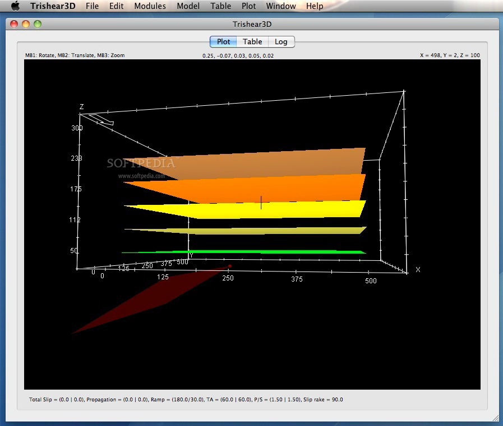This screenshot has width=503, height=426.
Task: Open the Edit menu
Action: (116, 6)
